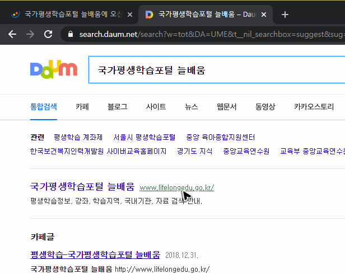Screen dimensions: 345x274
Task: Click related search 중앙교육연수원
Action: point(246,151)
